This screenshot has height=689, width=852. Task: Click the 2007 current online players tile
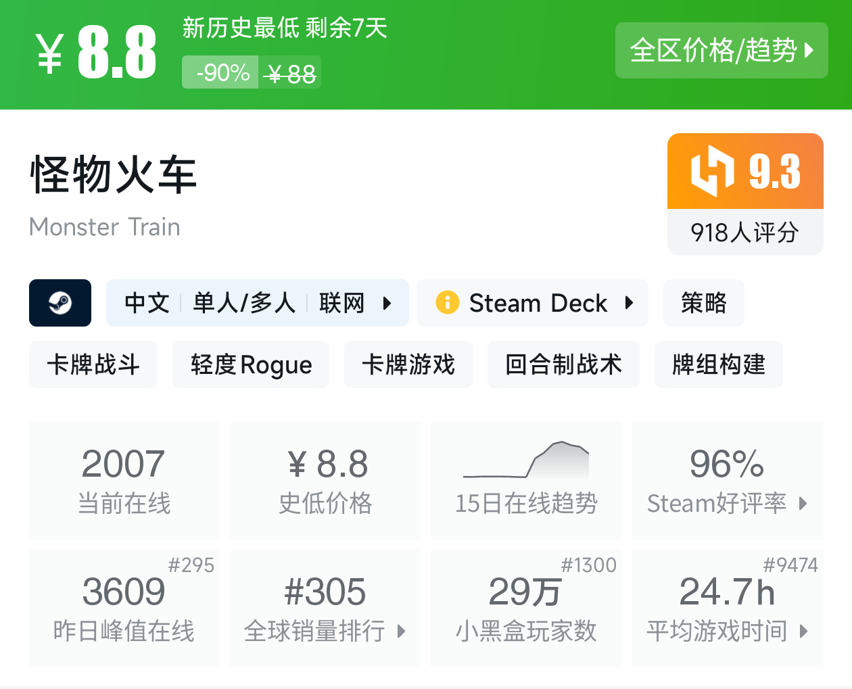pyautogui.click(x=124, y=480)
